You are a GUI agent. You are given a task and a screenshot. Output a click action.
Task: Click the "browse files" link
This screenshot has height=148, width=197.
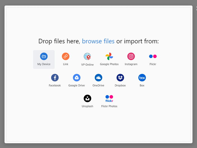pos(98,41)
